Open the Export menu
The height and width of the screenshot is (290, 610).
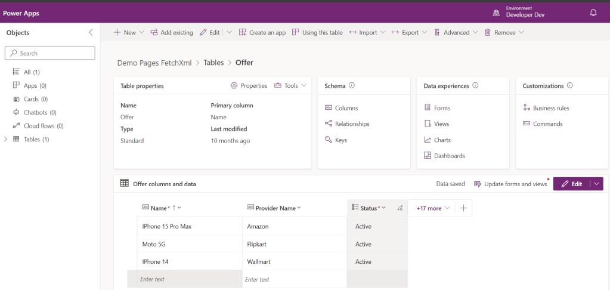pos(409,32)
